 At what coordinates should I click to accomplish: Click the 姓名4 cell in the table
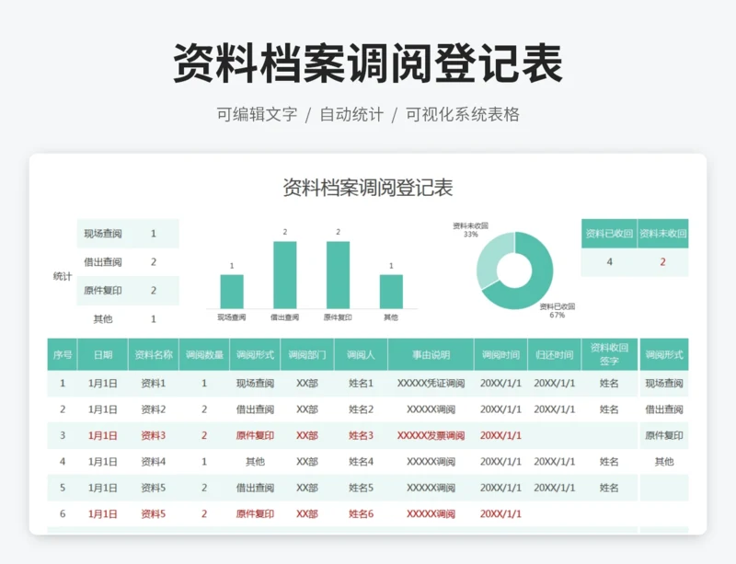[361, 462]
